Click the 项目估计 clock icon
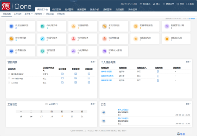The width and height of the screenshot is (197, 136). pos(42,51)
